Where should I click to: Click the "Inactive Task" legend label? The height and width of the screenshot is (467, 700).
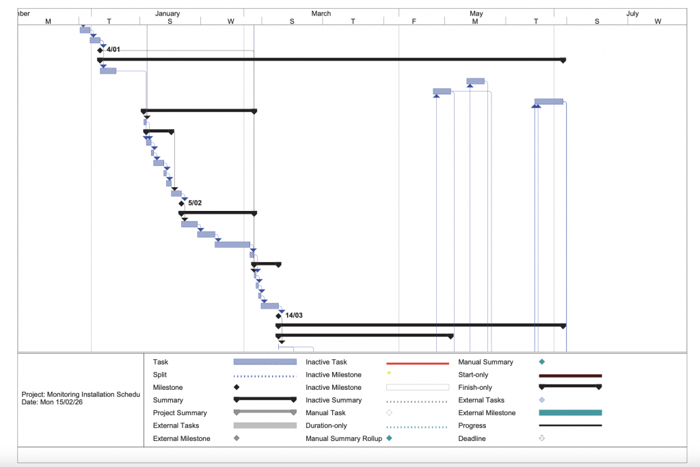(326, 362)
